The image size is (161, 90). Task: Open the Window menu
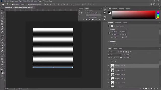click(46, 1)
